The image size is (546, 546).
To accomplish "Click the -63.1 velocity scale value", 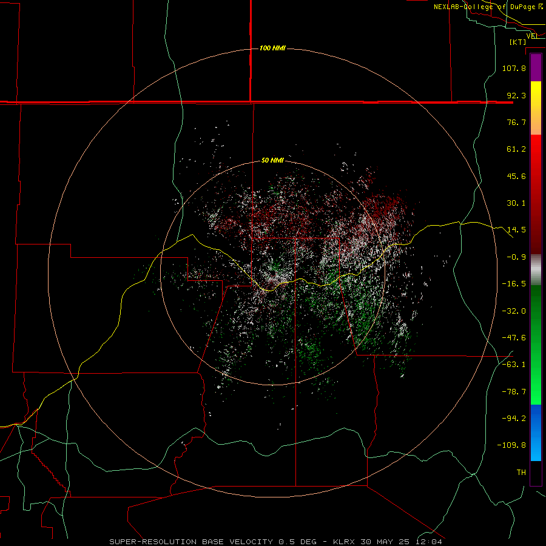I will [514, 365].
